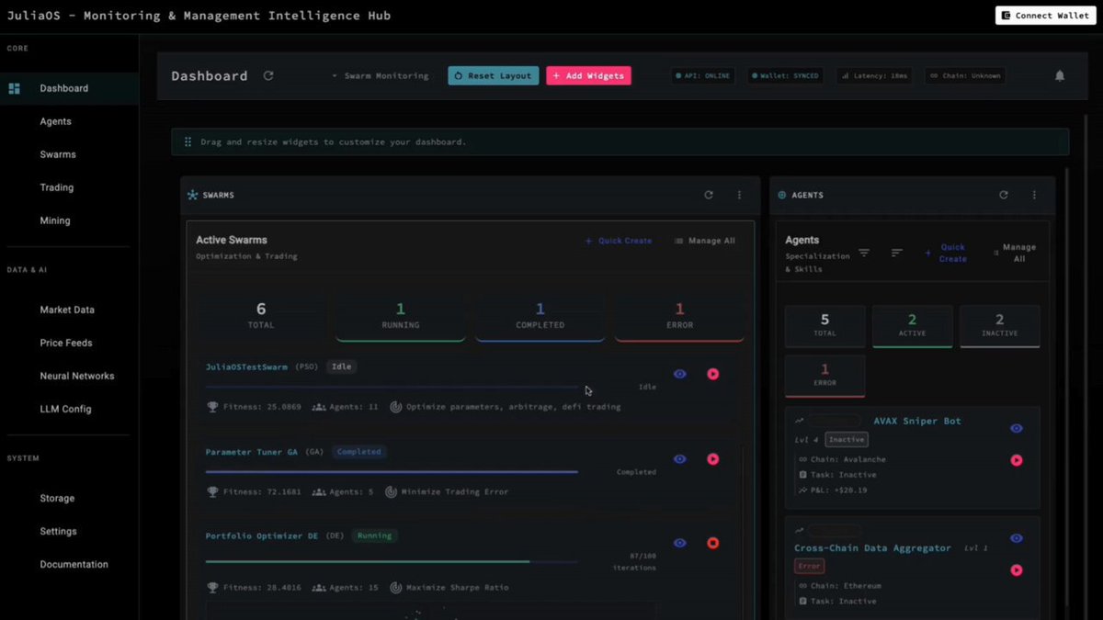The image size is (1103, 620).
Task: Start AVAX Sniper Bot with play button
Action: click(x=1017, y=460)
